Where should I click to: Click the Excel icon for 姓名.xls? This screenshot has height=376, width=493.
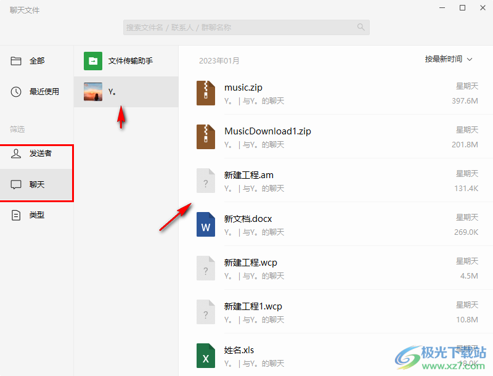pos(206,356)
